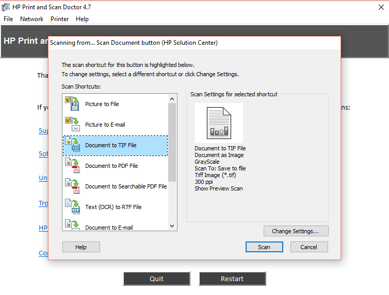Click the Scan button
This screenshot has height=295, width=389.
click(264, 247)
